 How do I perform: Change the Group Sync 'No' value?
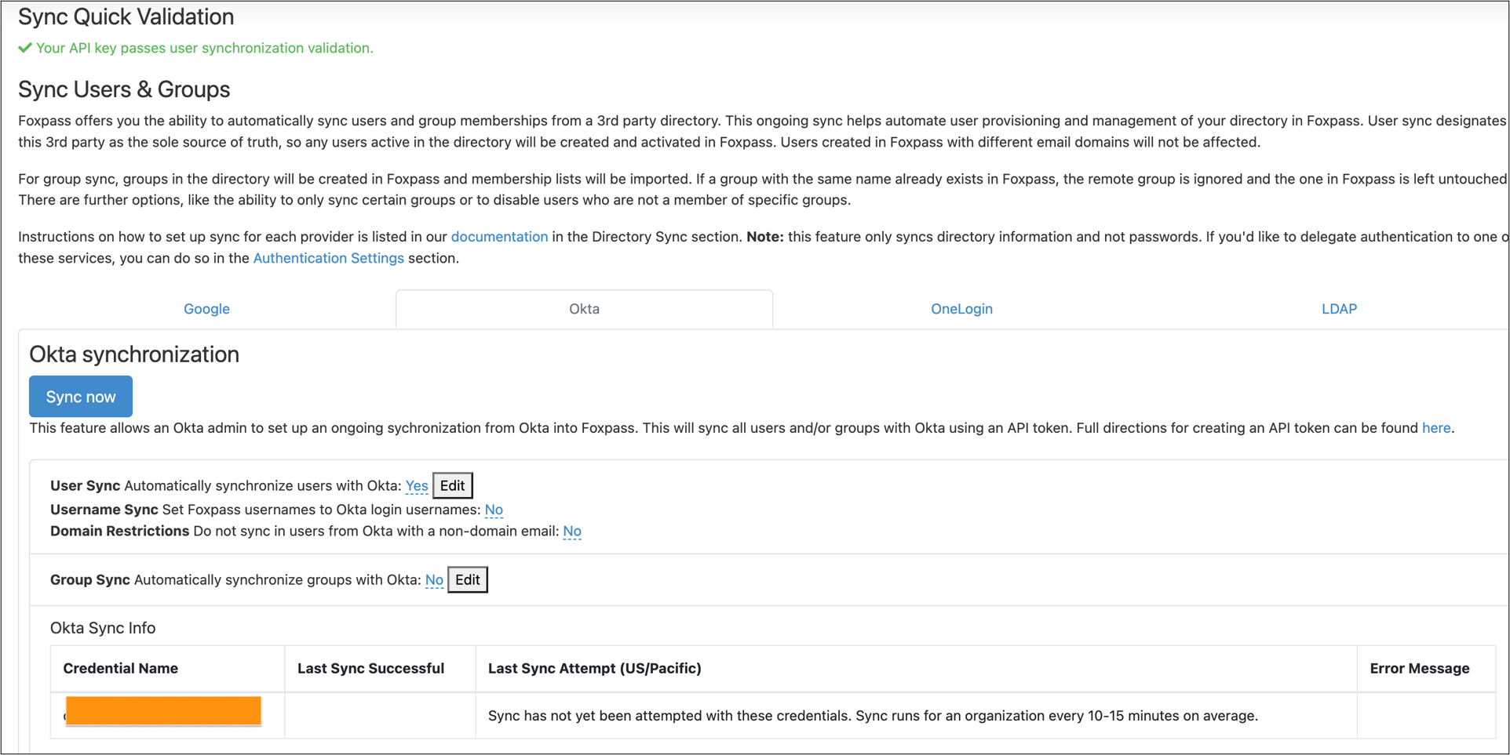coord(434,580)
